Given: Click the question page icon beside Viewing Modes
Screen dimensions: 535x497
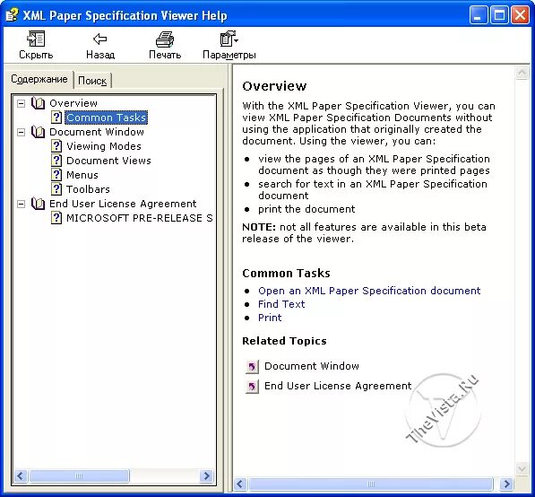Looking at the screenshot, I should [56, 146].
